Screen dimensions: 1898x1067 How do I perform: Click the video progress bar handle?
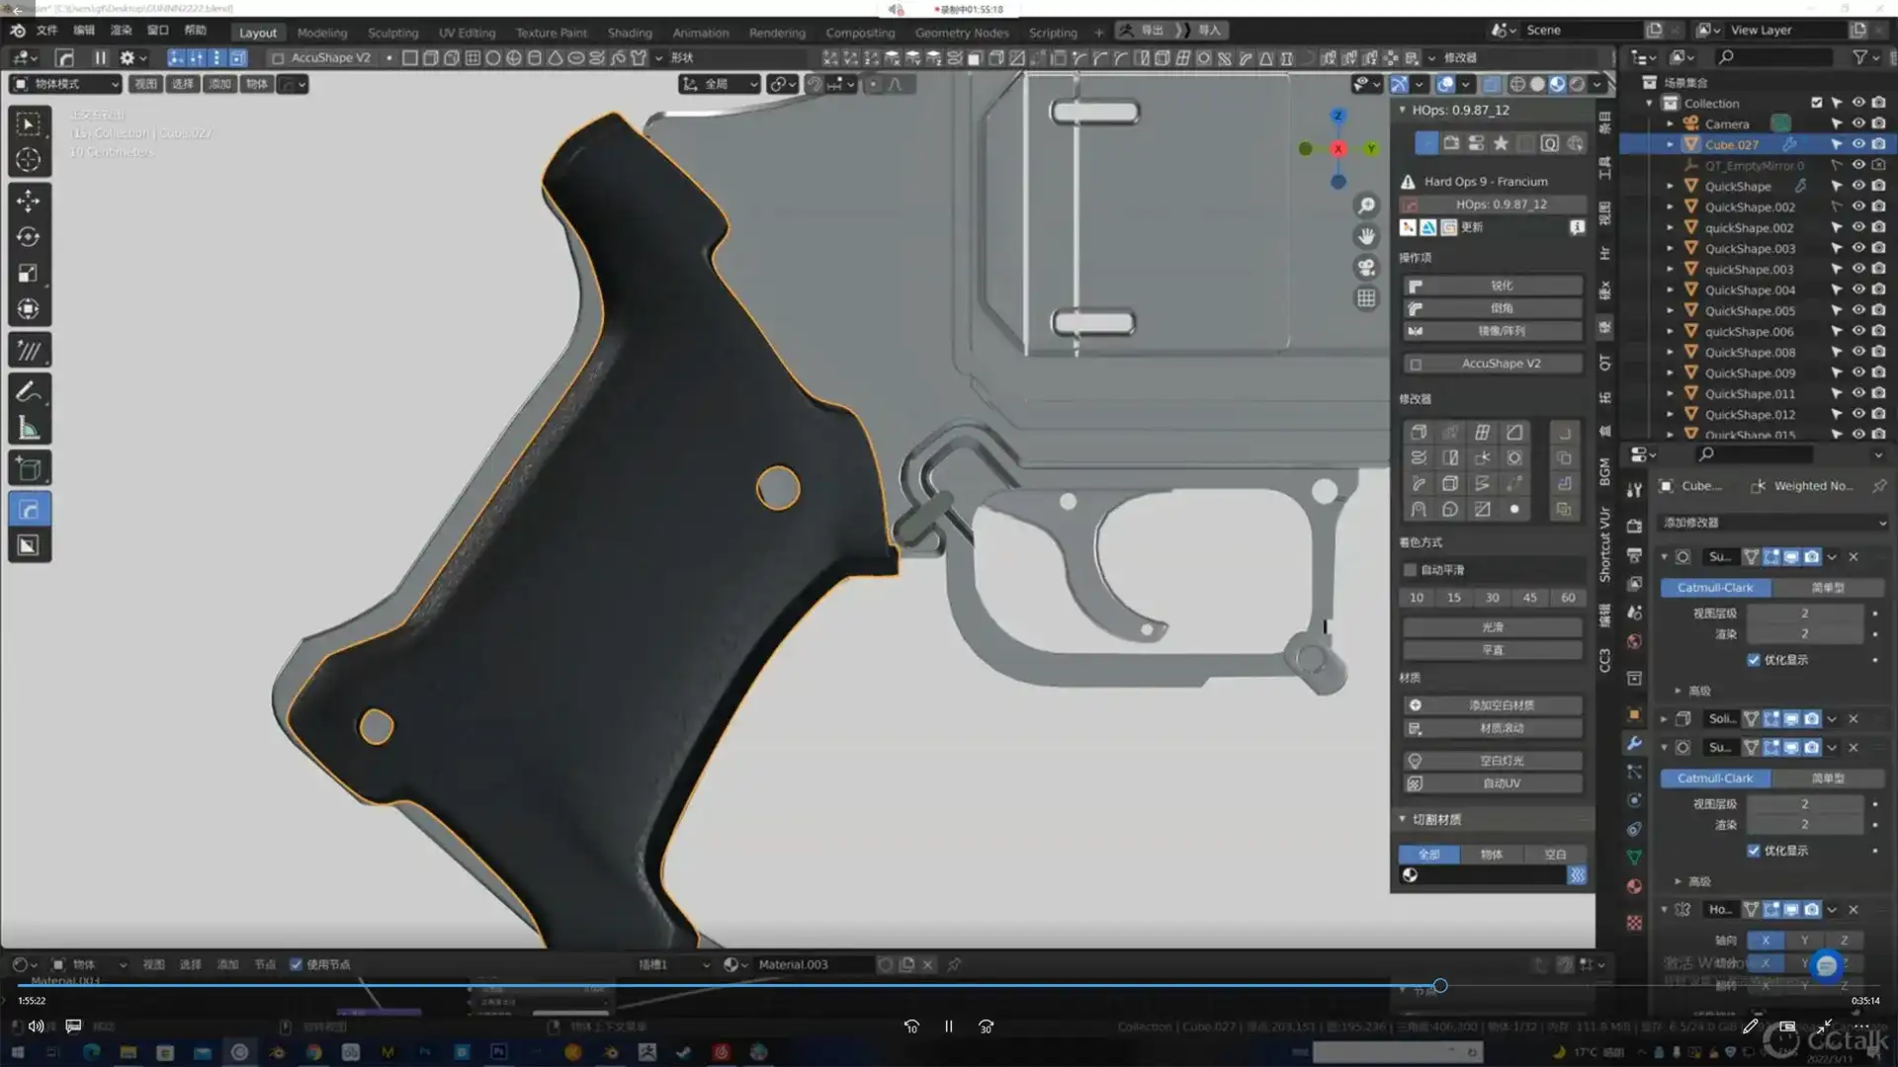pos(1440,986)
